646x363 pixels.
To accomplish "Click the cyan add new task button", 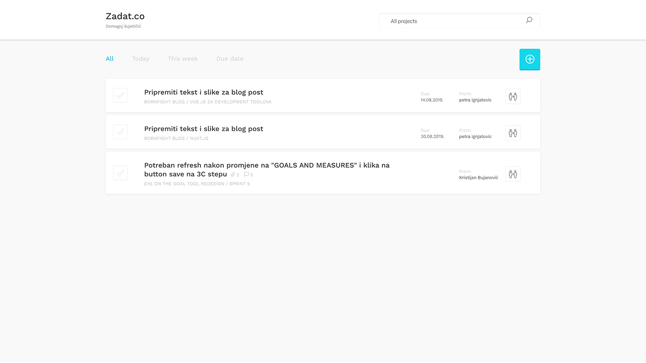I will 530,59.
